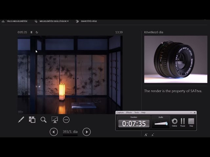The image size is (210, 157).
Task: Click the elapsed time 0:05:35
Action: click(x=22, y=32)
